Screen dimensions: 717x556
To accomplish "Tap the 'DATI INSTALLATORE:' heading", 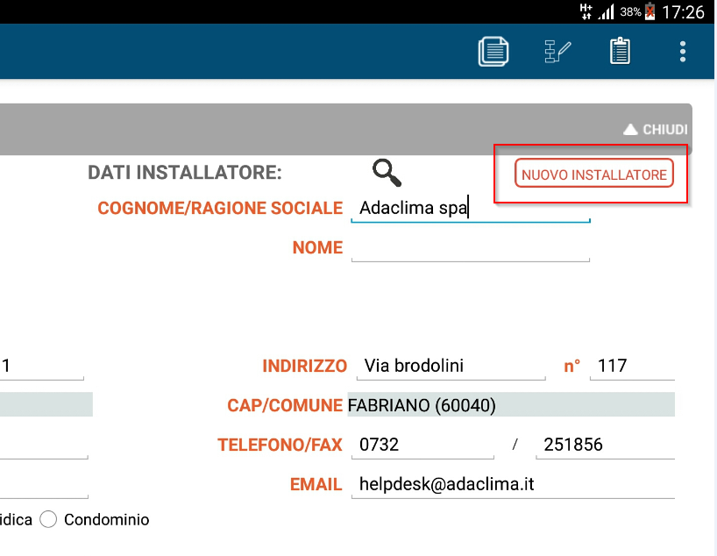I will [185, 173].
